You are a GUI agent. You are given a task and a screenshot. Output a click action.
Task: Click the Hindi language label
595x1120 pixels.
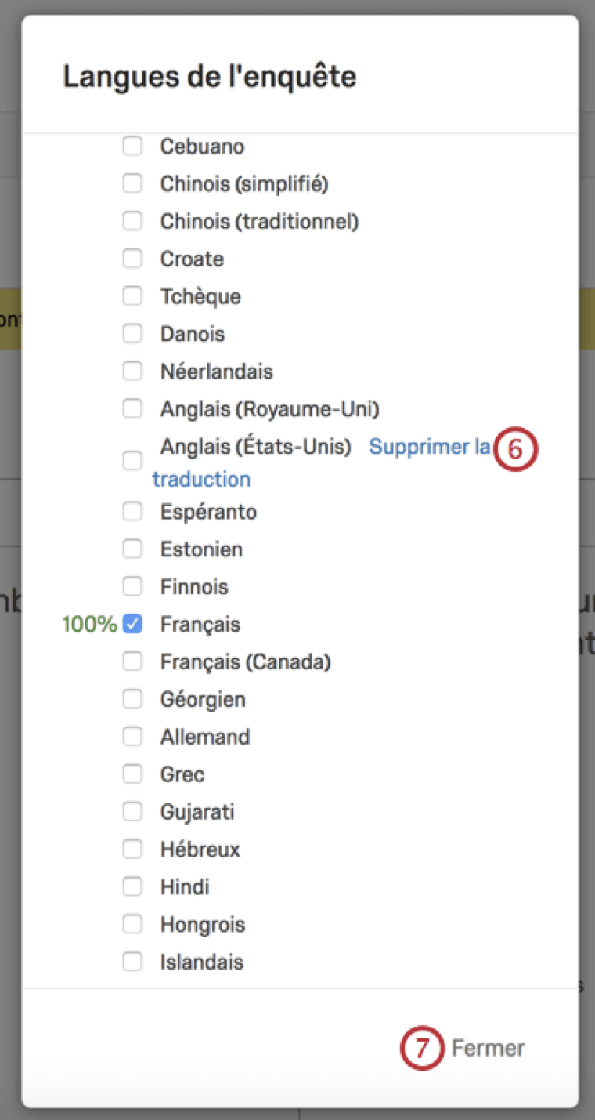tap(185, 887)
